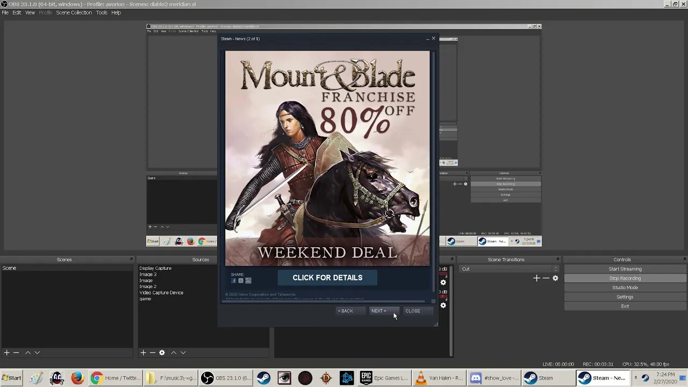Viewport: 688px width, 387px height.
Task: Switch to Epic Games Launcher taskbar item
Action: click(x=384, y=378)
